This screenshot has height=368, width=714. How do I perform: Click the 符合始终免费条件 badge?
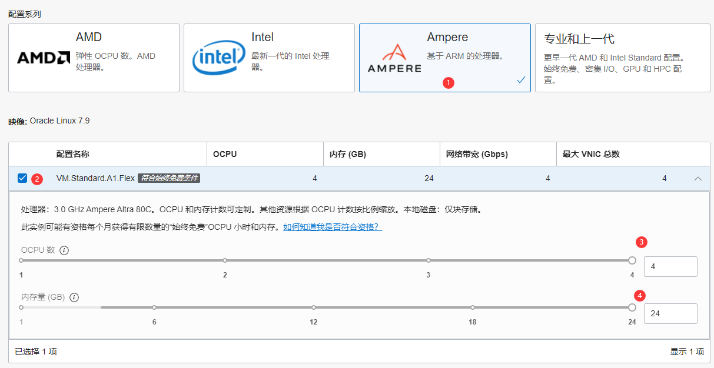pyautogui.click(x=169, y=179)
